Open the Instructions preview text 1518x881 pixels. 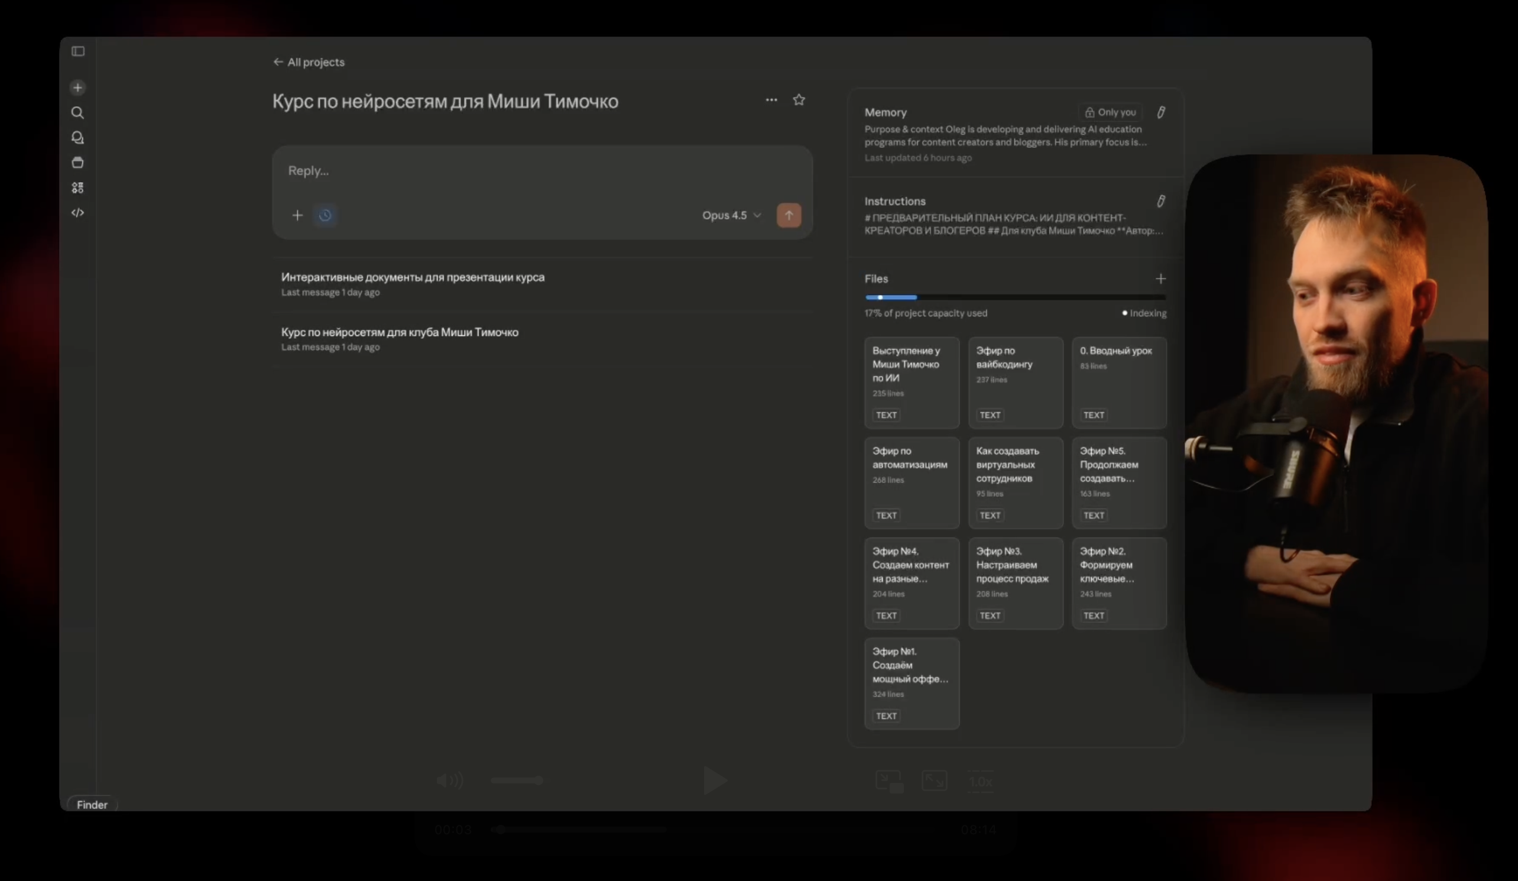click(x=1014, y=224)
